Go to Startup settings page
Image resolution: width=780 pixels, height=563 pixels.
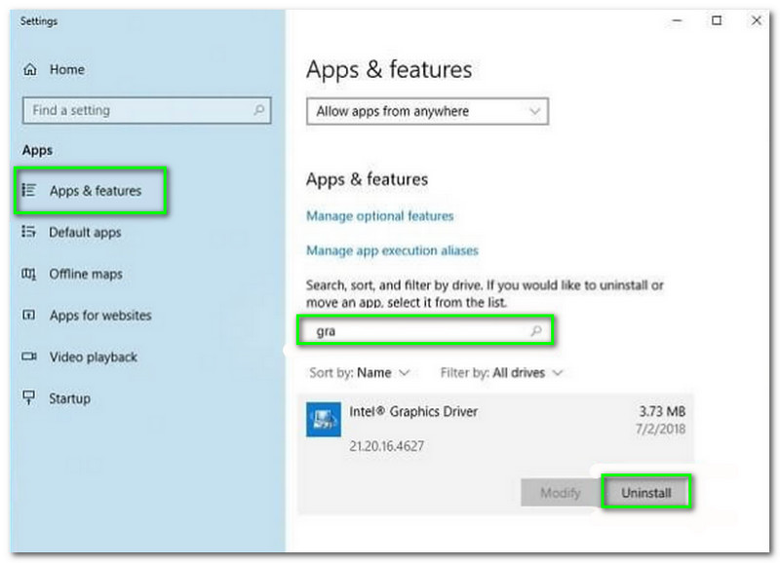69,398
